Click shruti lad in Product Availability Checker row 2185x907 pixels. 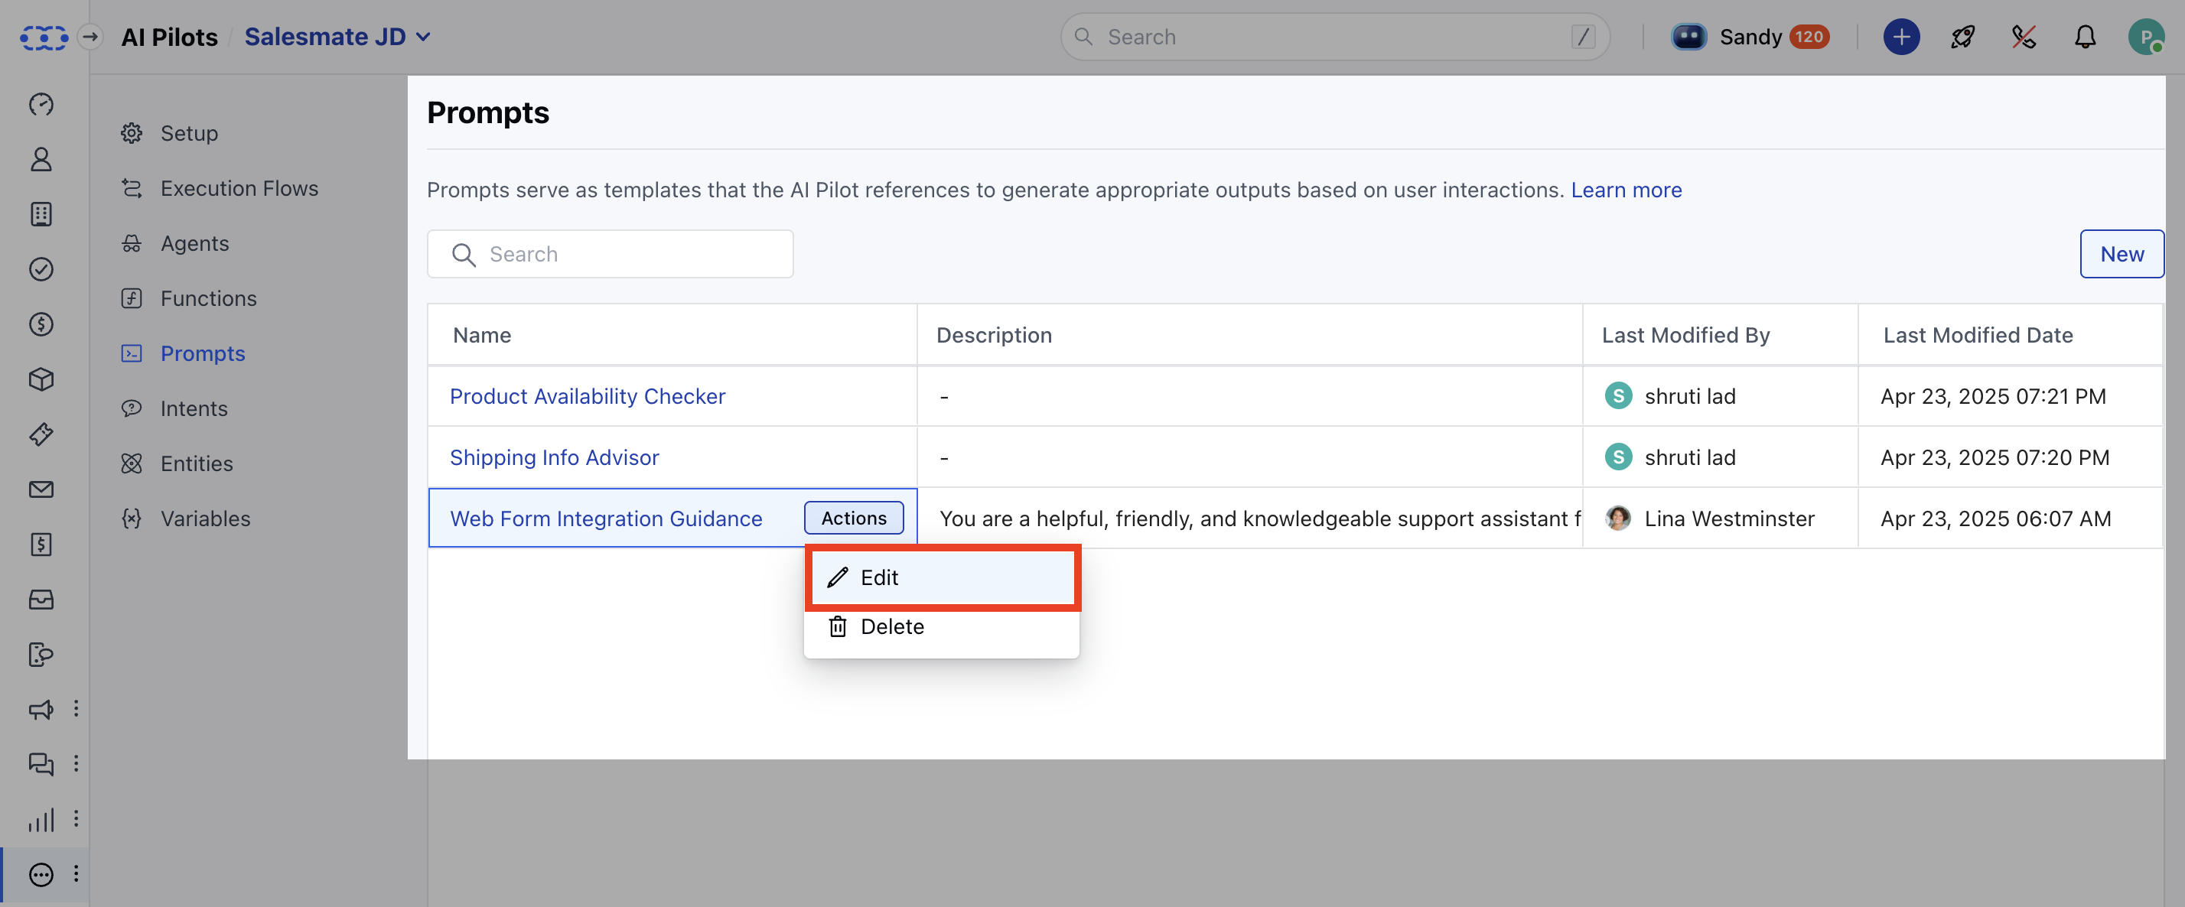1690,396
